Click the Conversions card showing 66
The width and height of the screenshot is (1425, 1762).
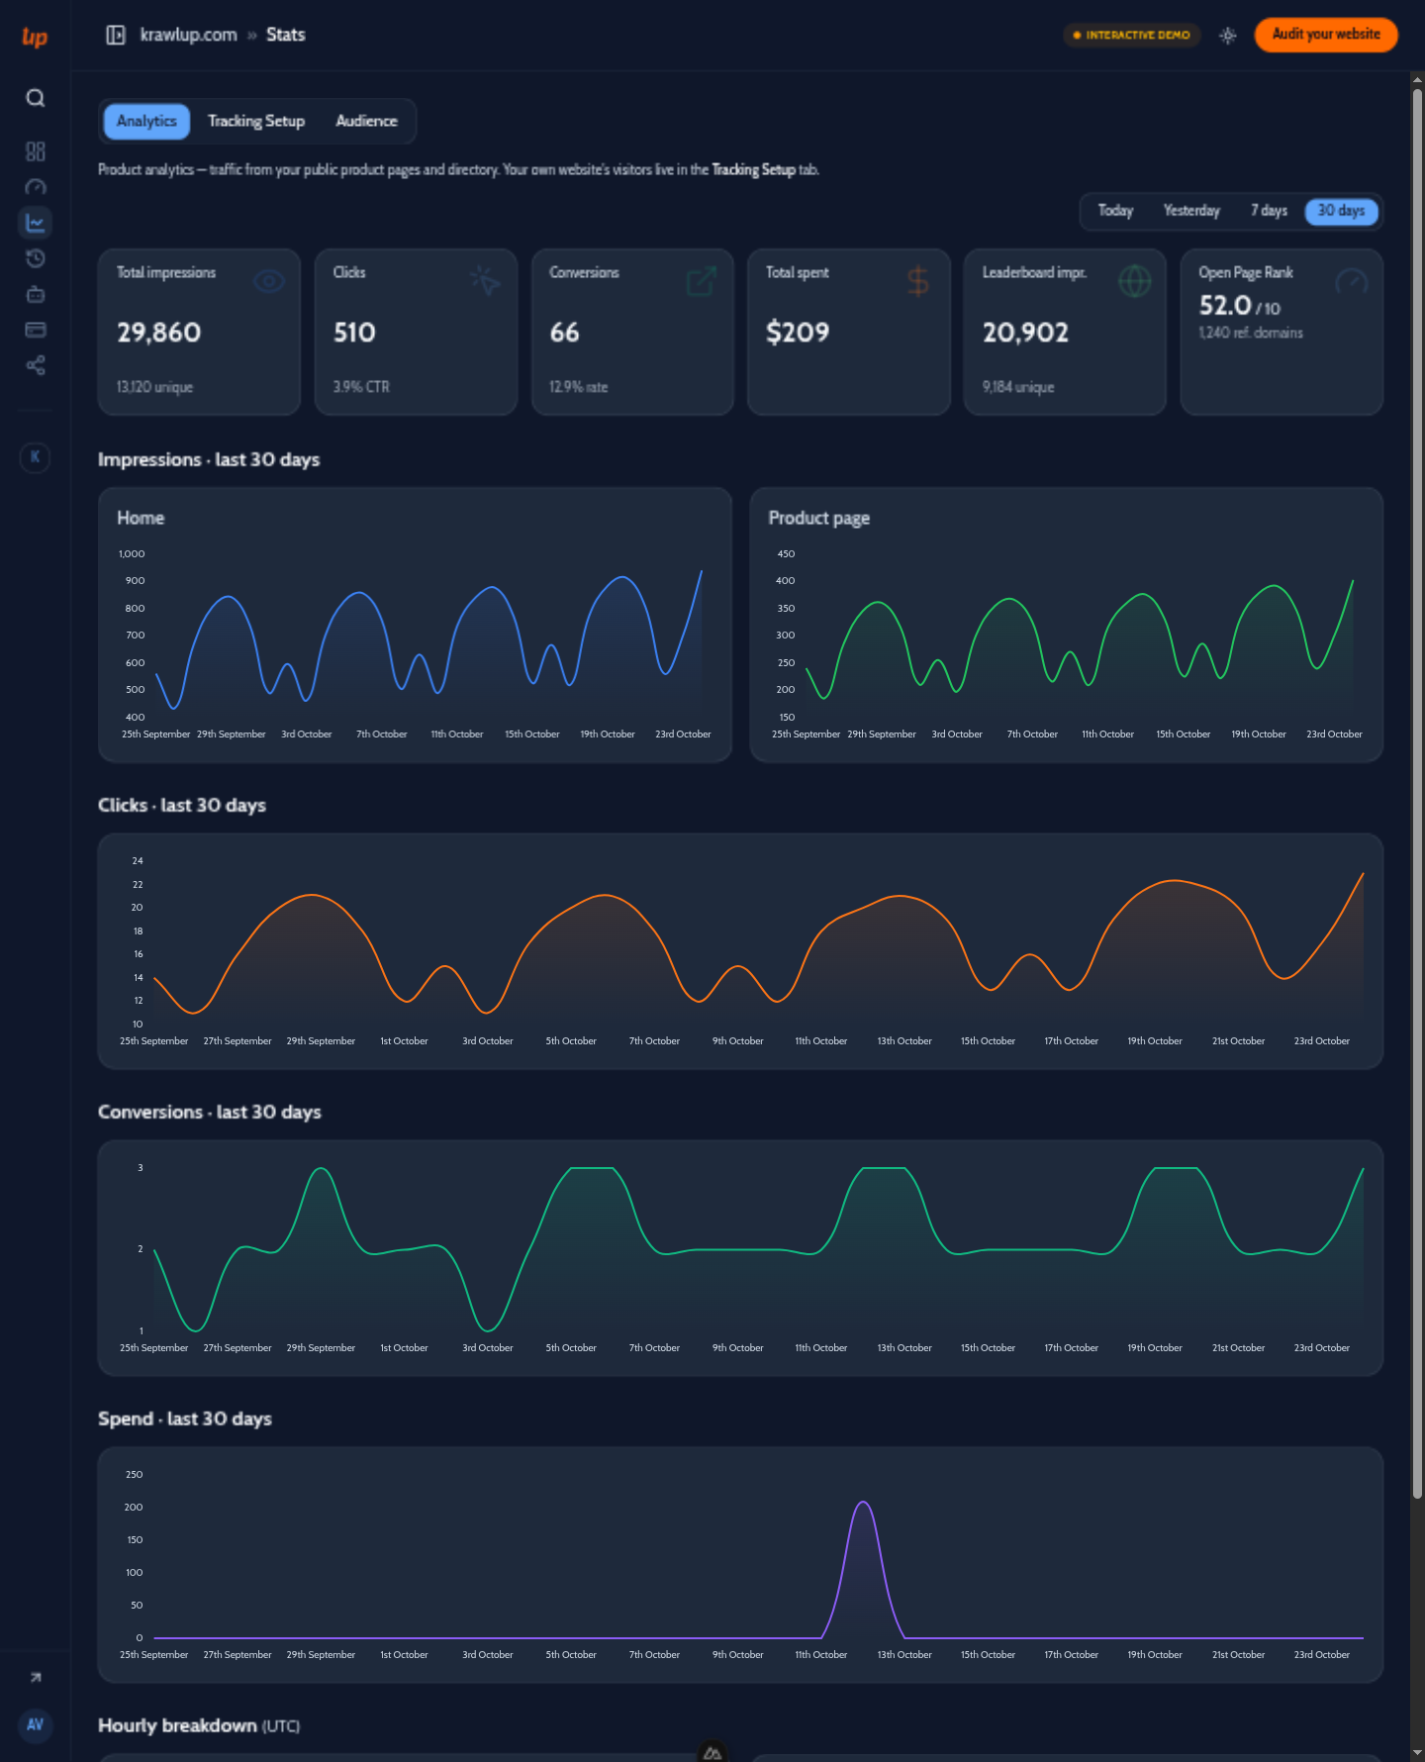[632, 332]
